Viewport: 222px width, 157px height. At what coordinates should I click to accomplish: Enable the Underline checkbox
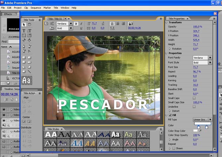coord(194,106)
